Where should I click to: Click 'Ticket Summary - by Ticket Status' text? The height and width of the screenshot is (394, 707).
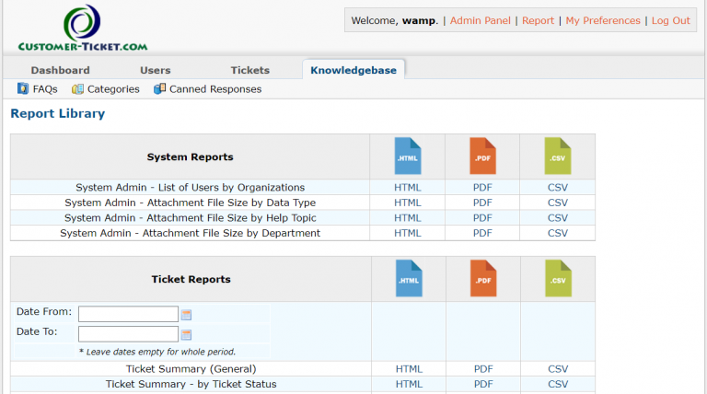coord(191,385)
